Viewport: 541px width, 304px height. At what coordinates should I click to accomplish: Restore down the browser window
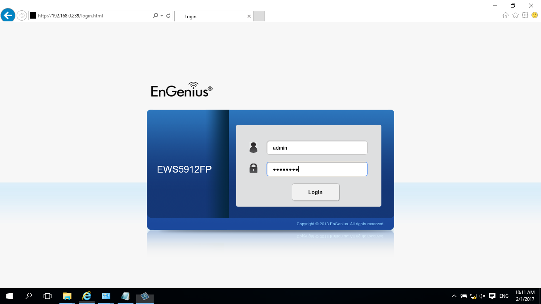(513, 6)
